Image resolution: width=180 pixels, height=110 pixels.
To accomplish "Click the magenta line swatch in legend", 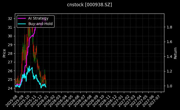I will pos(22,18).
